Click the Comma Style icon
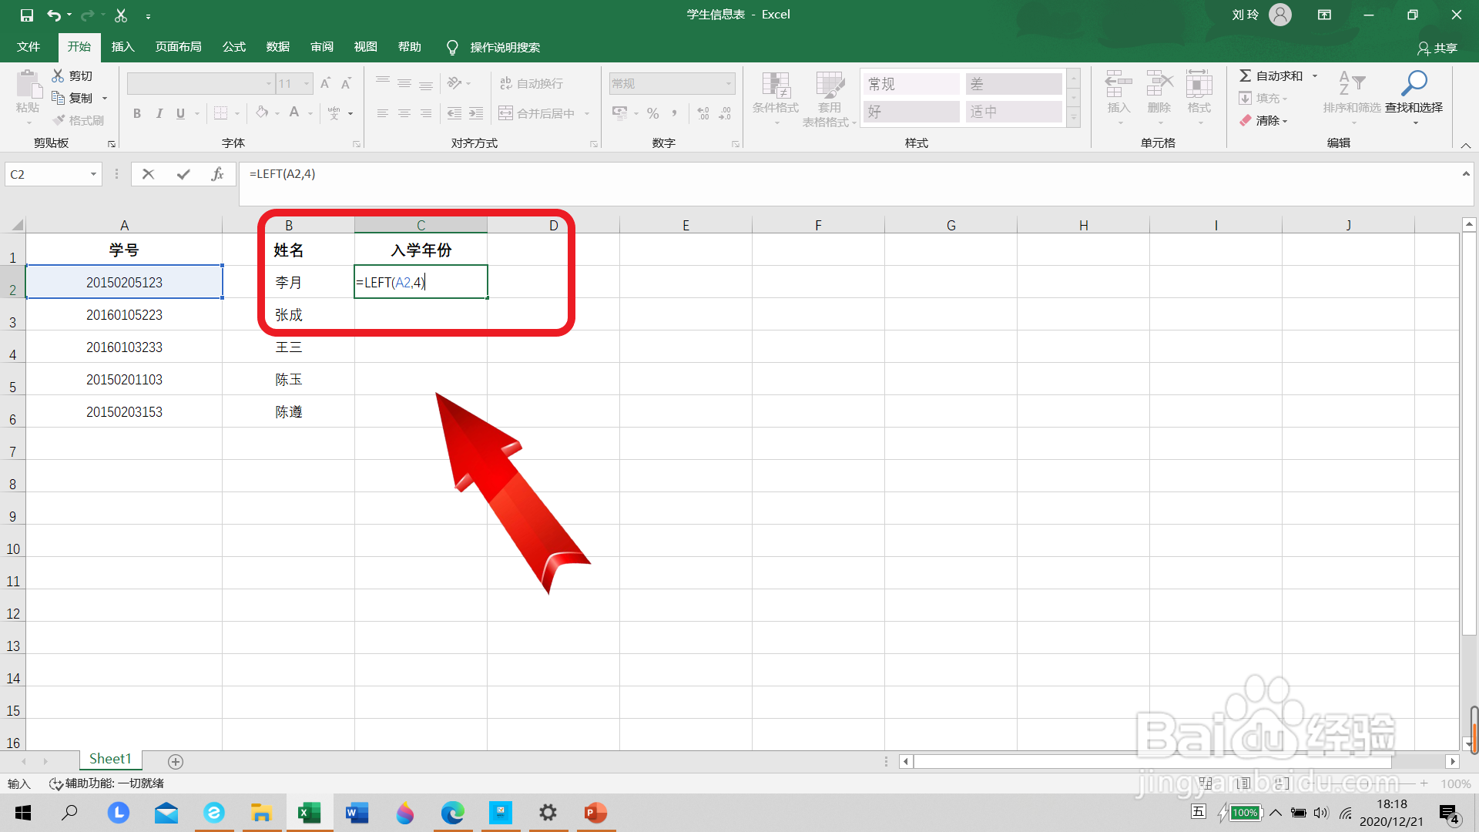This screenshot has height=832, width=1479. coord(675,113)
